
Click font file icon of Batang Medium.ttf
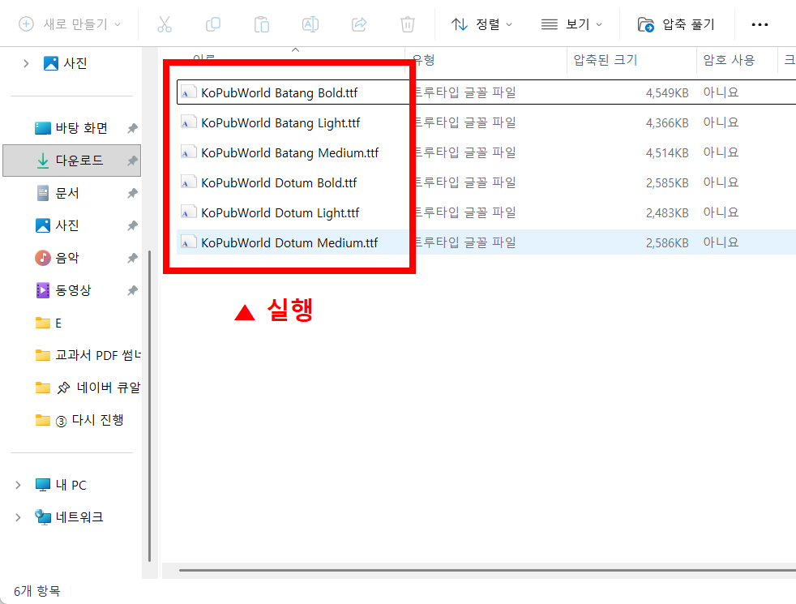tap(188, 152)
